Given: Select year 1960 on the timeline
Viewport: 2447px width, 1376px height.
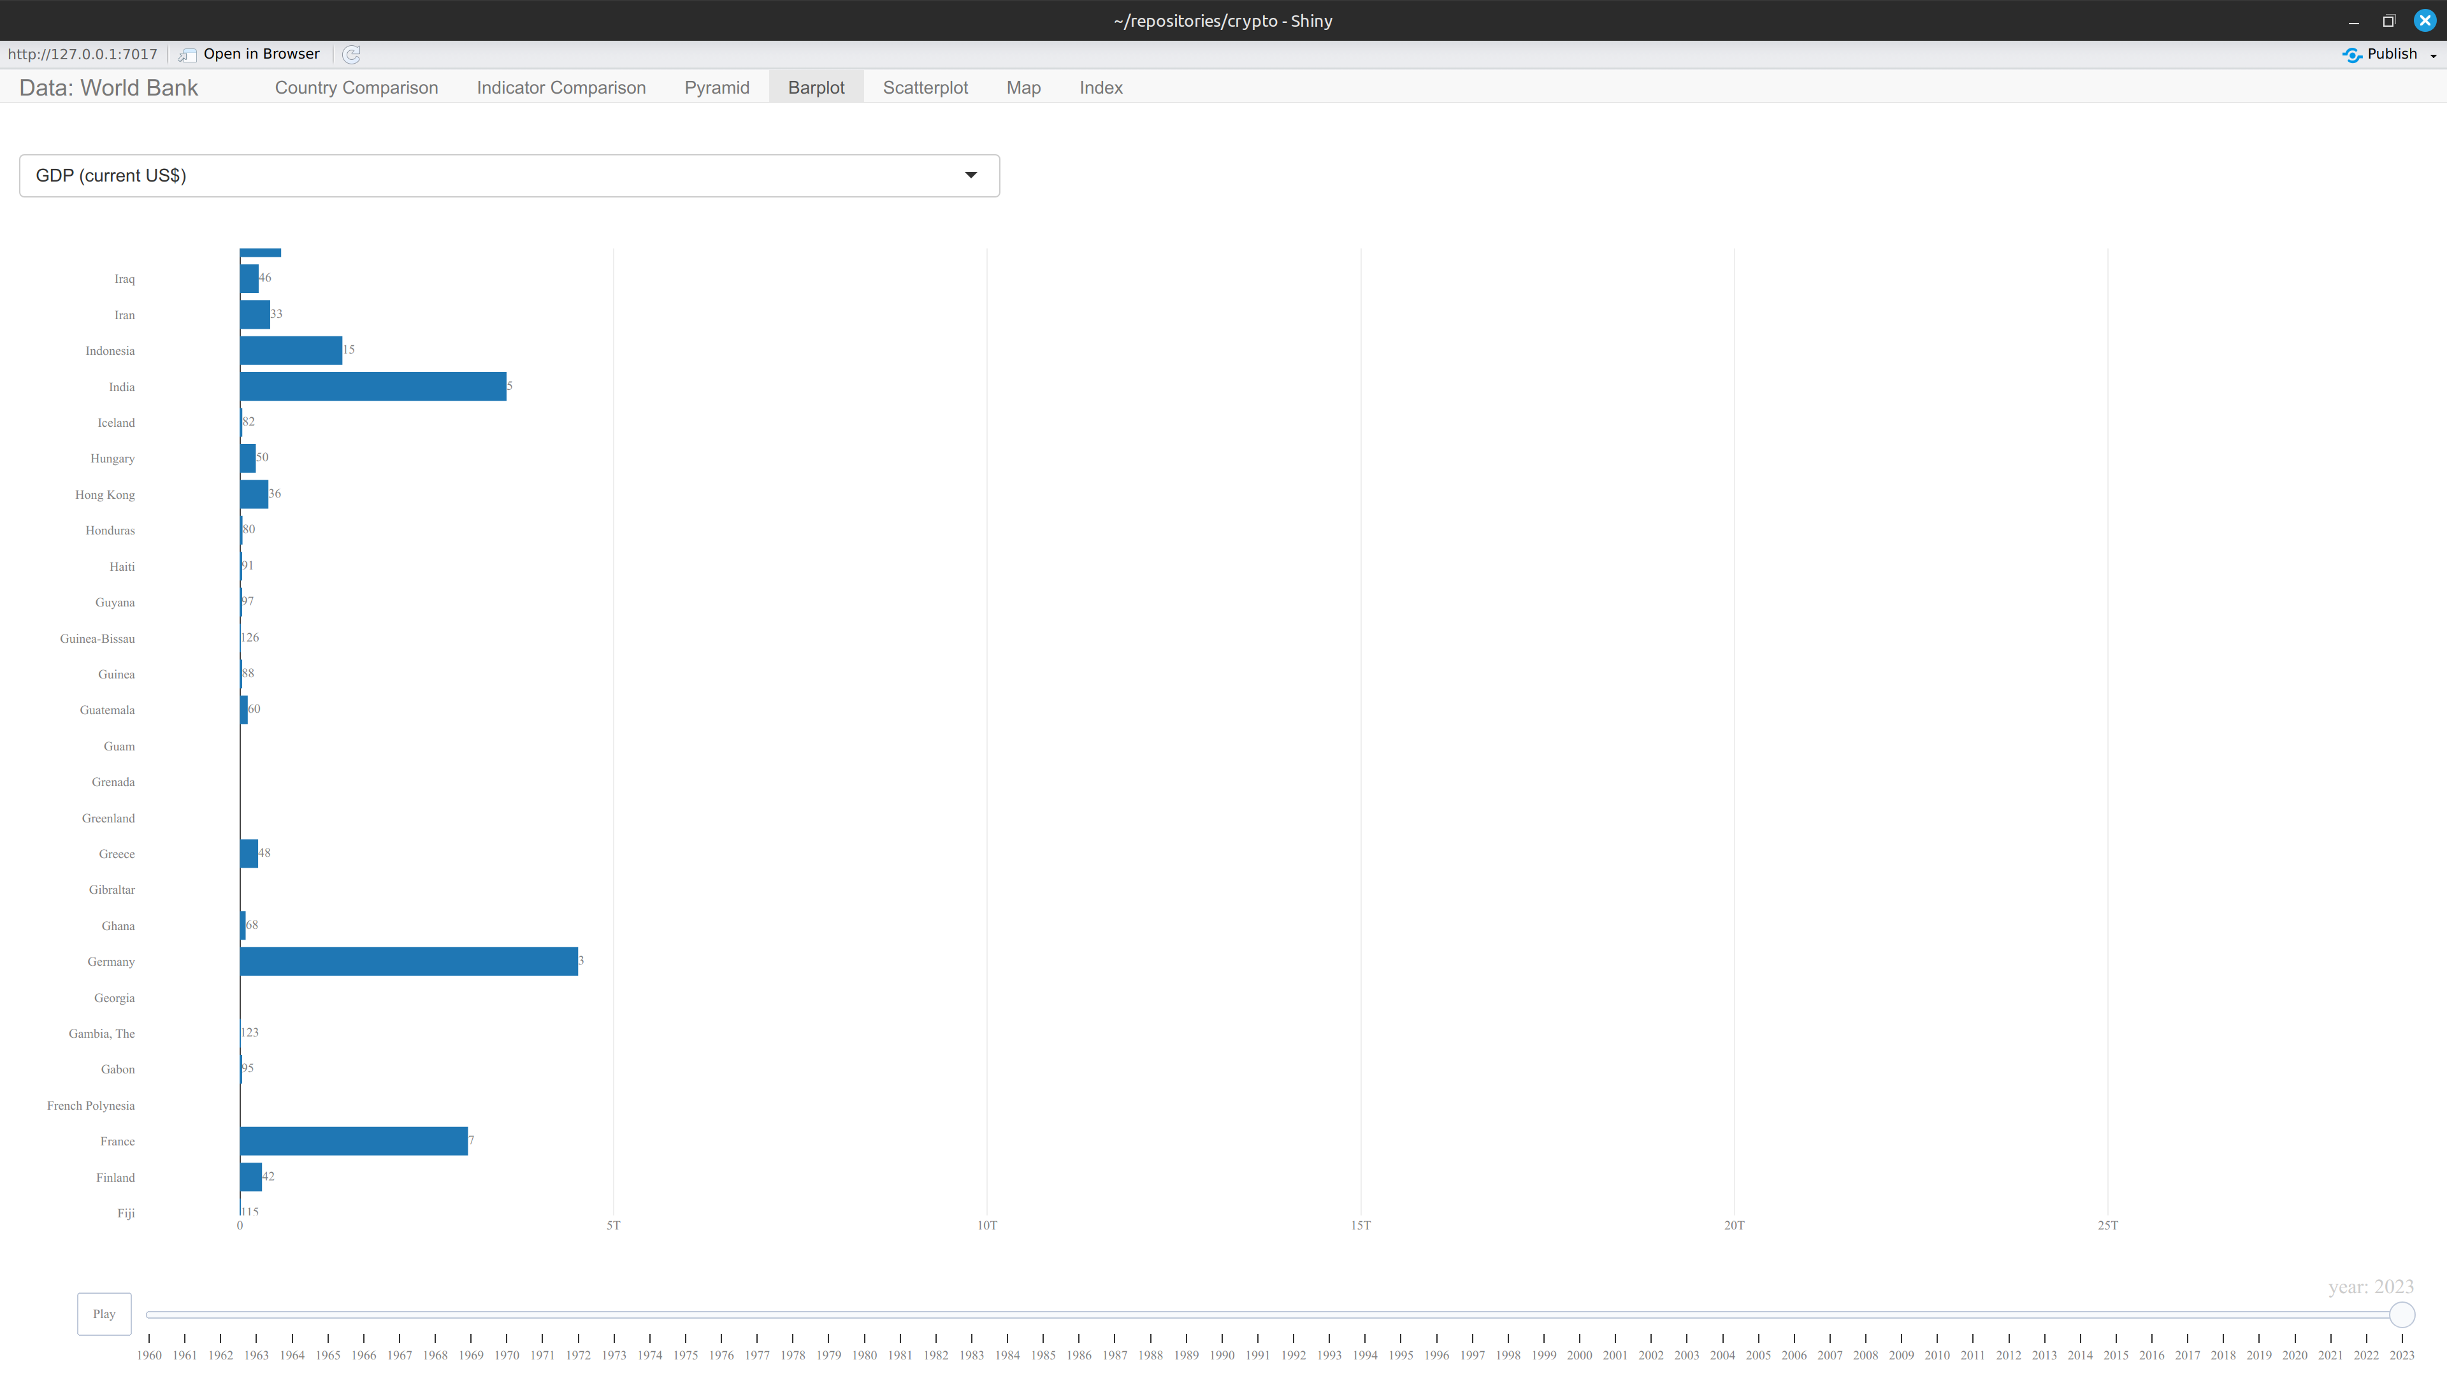Looking at the screenshot, I should pyautogui.click(x=149, y=1354).
